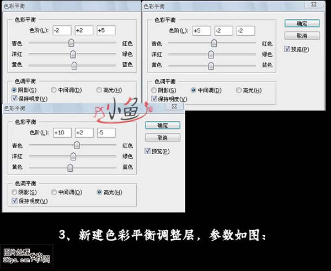Click the +2 level field in shadows dialog
331x271 pixels.
pyautogui.click(x=84, y=30)
